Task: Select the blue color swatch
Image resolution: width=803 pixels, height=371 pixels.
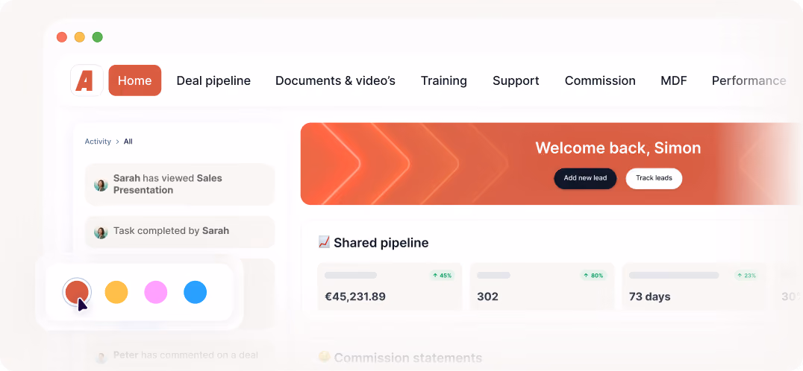Action: (x=195, y=292)
